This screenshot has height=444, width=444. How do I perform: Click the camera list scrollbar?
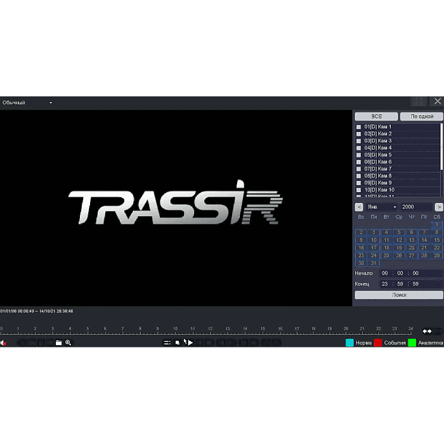441,147
